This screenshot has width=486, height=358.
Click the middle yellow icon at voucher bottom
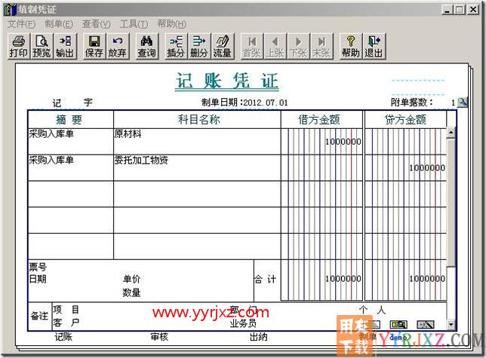click(398, 324)
